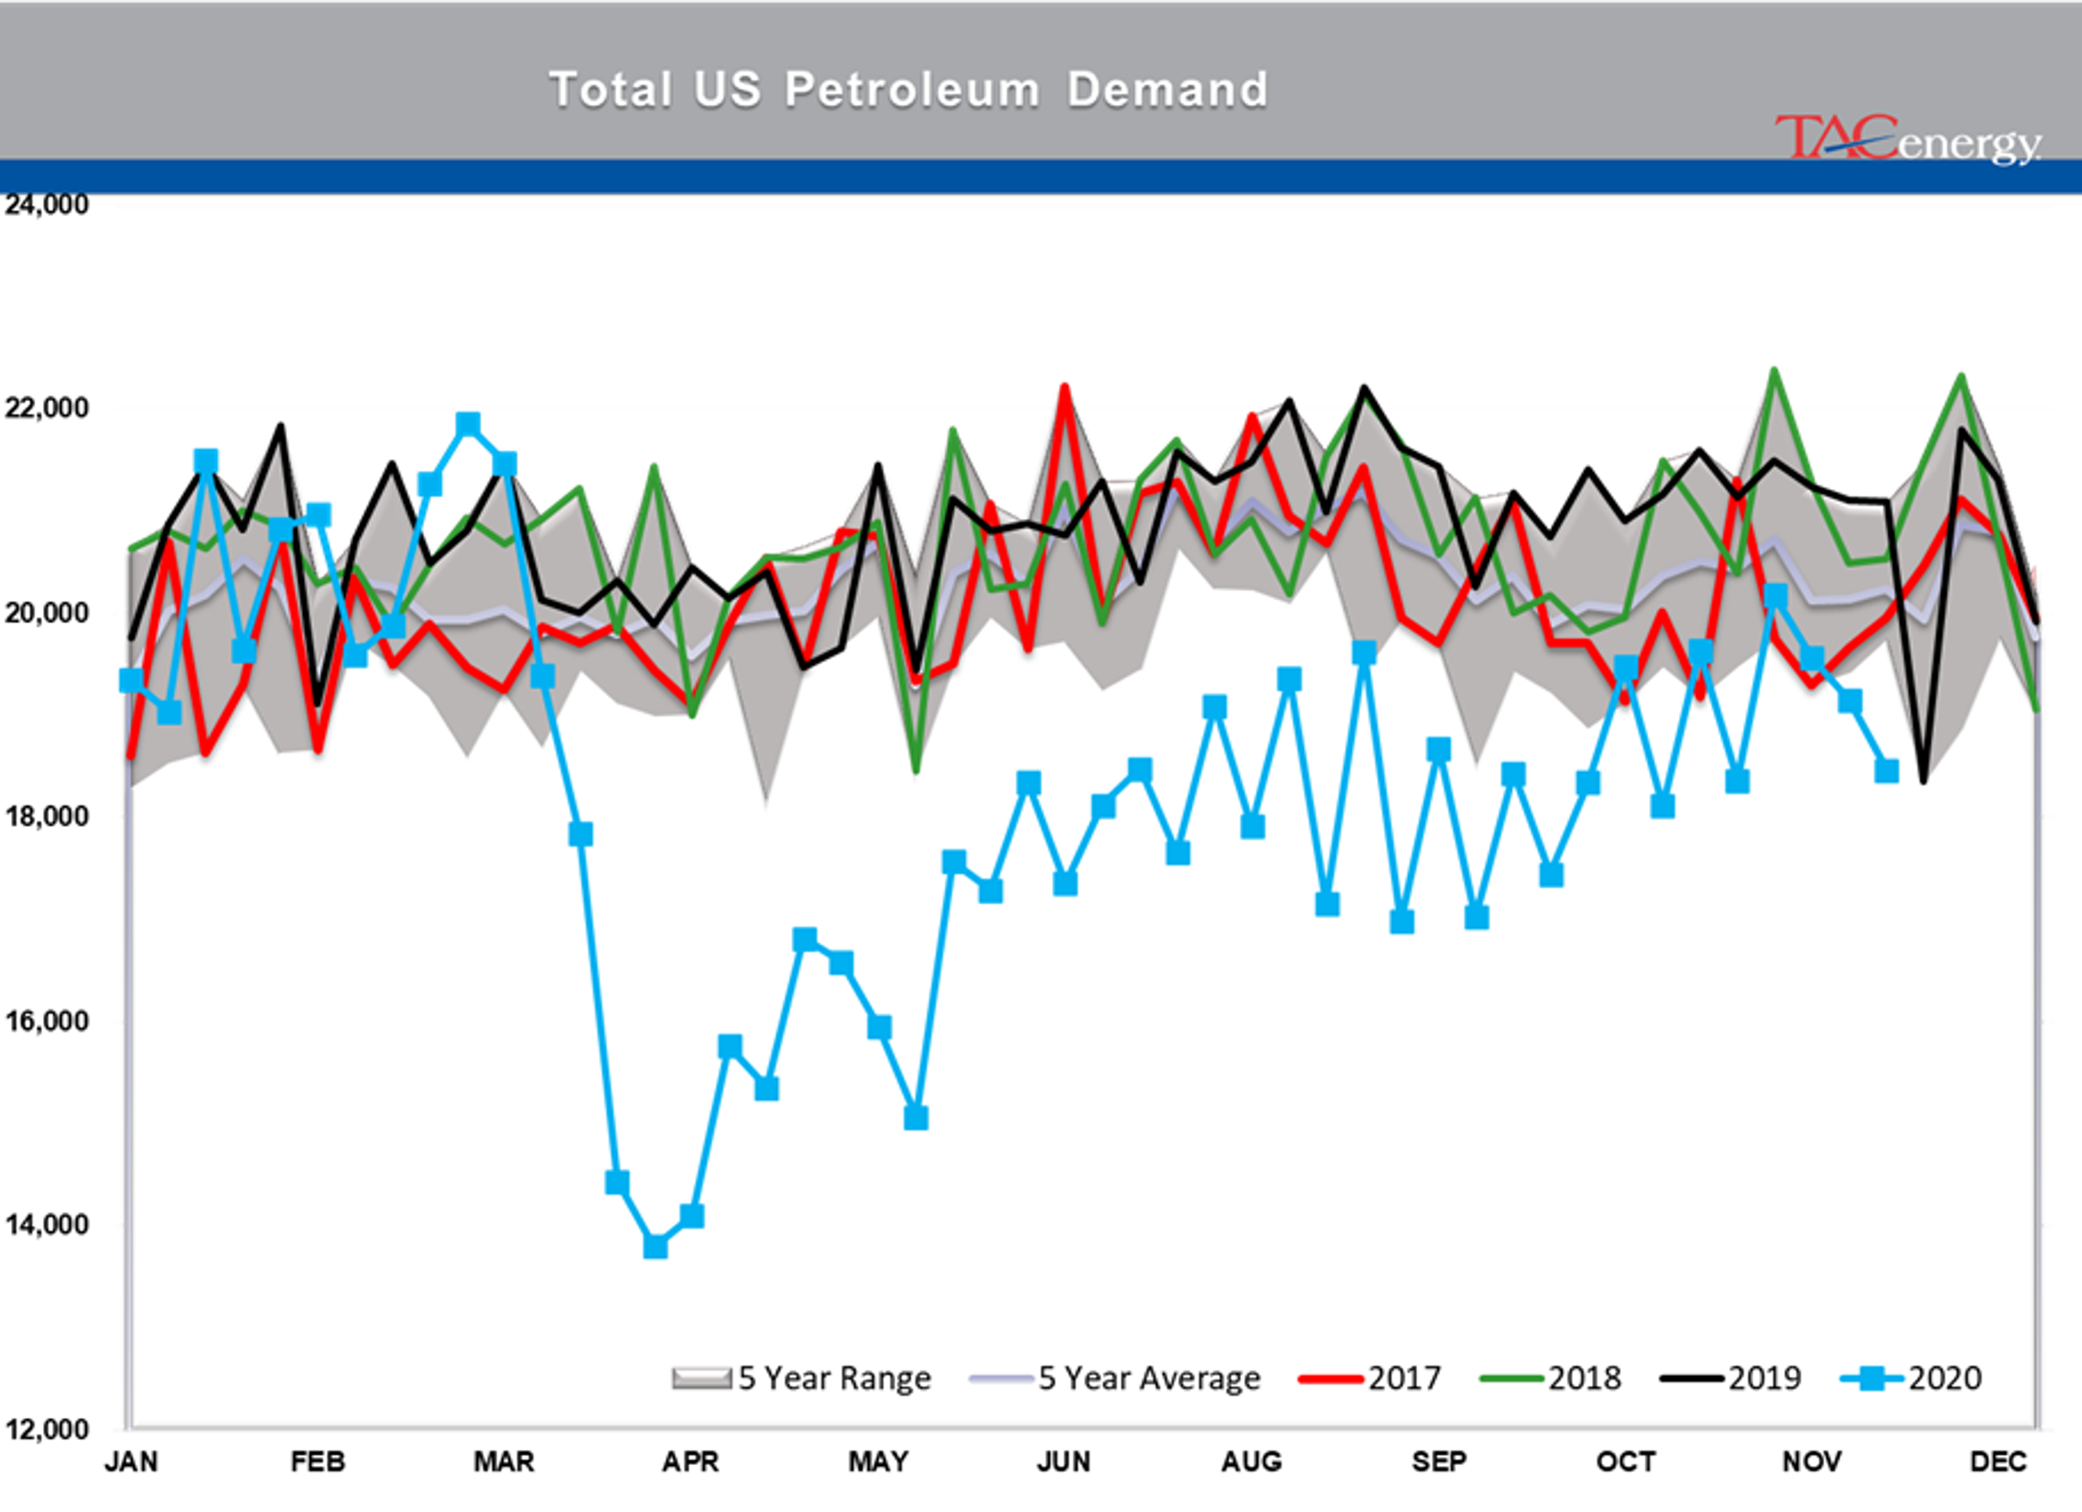Click the APR x-axis label

coord(690,1462)
